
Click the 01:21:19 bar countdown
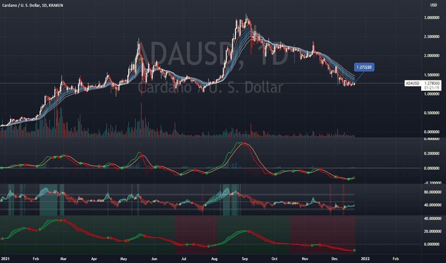click(x=432, y=88)
